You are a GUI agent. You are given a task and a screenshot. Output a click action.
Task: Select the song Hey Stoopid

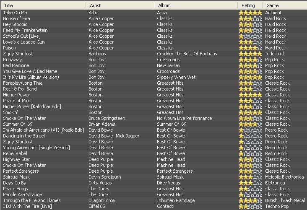coord(15,24)
